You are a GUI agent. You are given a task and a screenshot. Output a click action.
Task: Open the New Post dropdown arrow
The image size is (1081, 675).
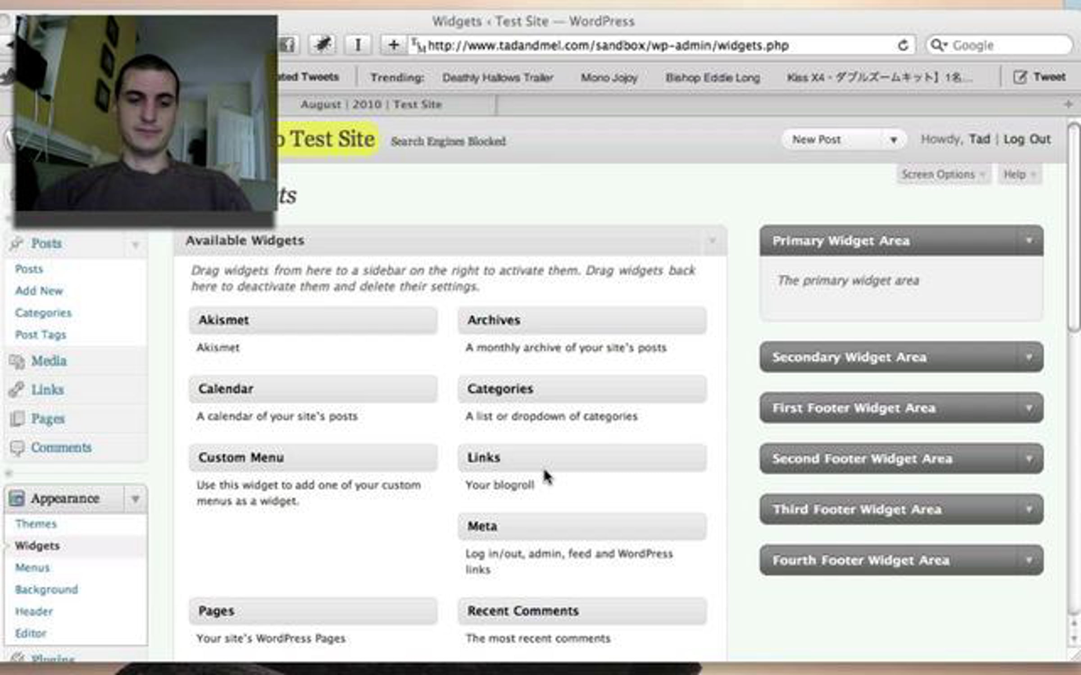point(894,140)
